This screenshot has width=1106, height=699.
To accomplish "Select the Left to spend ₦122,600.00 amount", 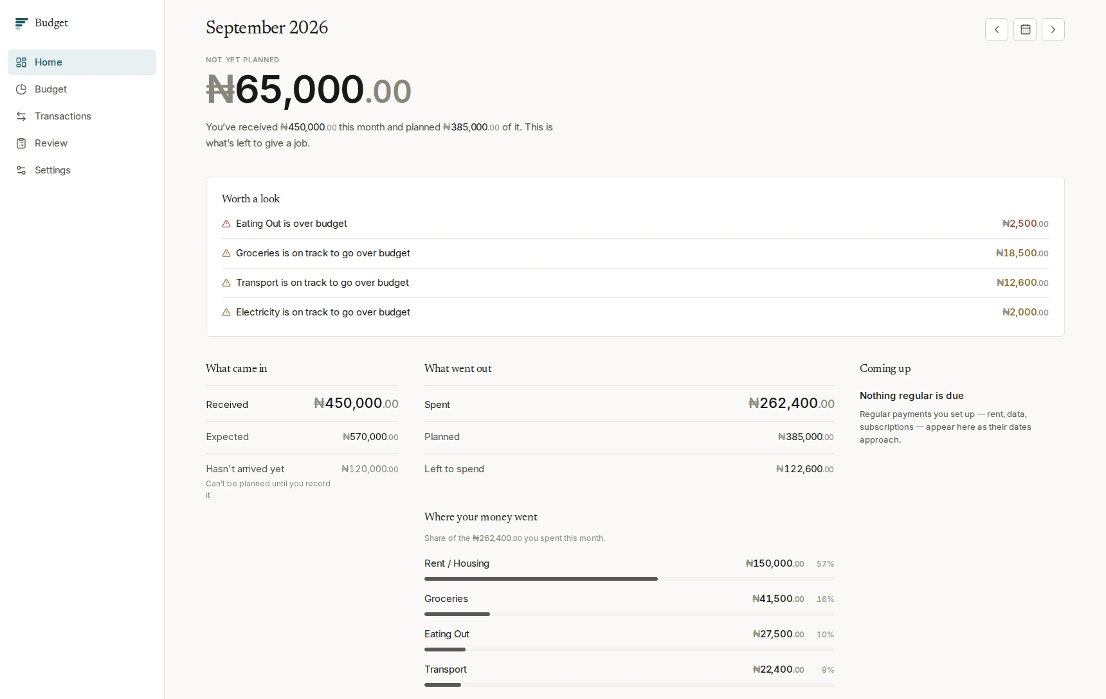I will (x=805, y=469).
